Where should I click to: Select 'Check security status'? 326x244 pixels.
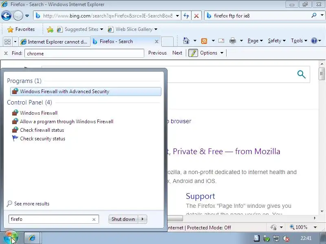[43, 139]
